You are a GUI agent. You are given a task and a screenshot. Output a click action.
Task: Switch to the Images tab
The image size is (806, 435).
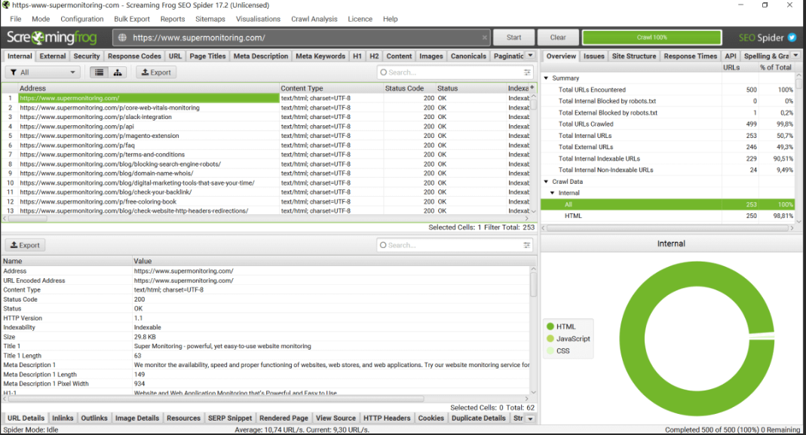(x=431, y=56)
